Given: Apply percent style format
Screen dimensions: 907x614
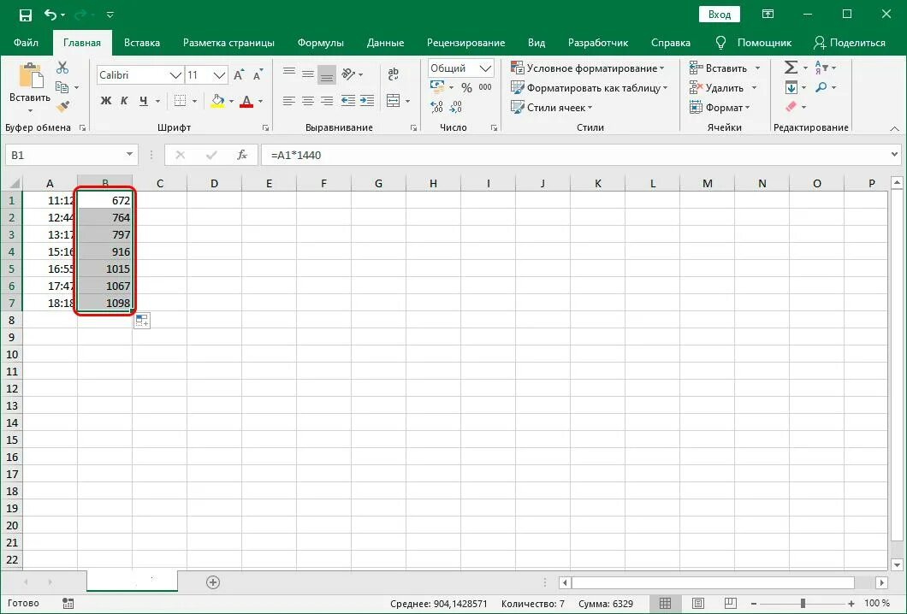Looking at the screenshot, I should [x=467, y=87].
